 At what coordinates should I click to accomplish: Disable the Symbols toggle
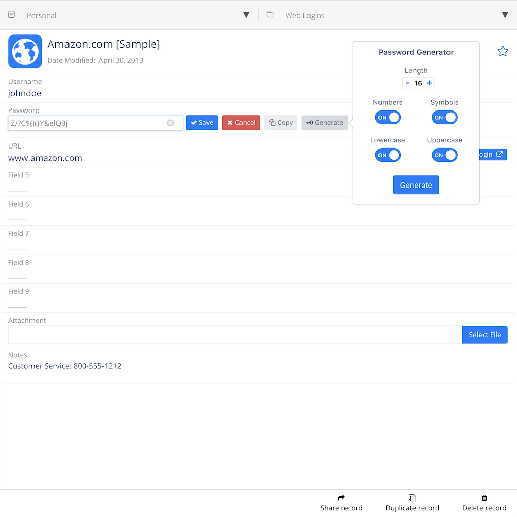[444, 118]
